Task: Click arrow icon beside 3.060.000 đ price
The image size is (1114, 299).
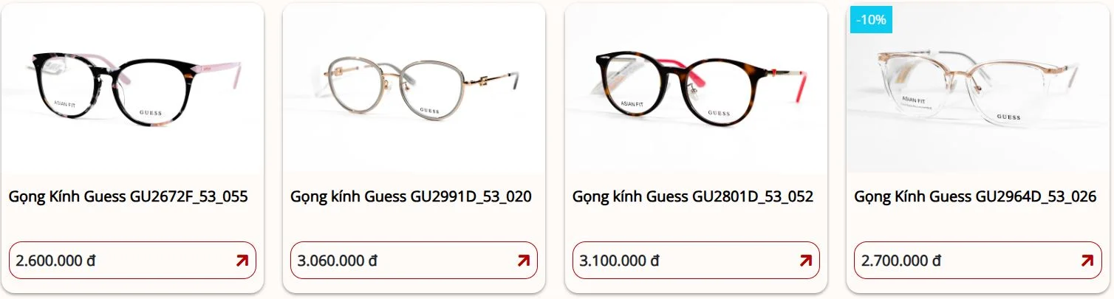Action: click(x=524, y=261)
